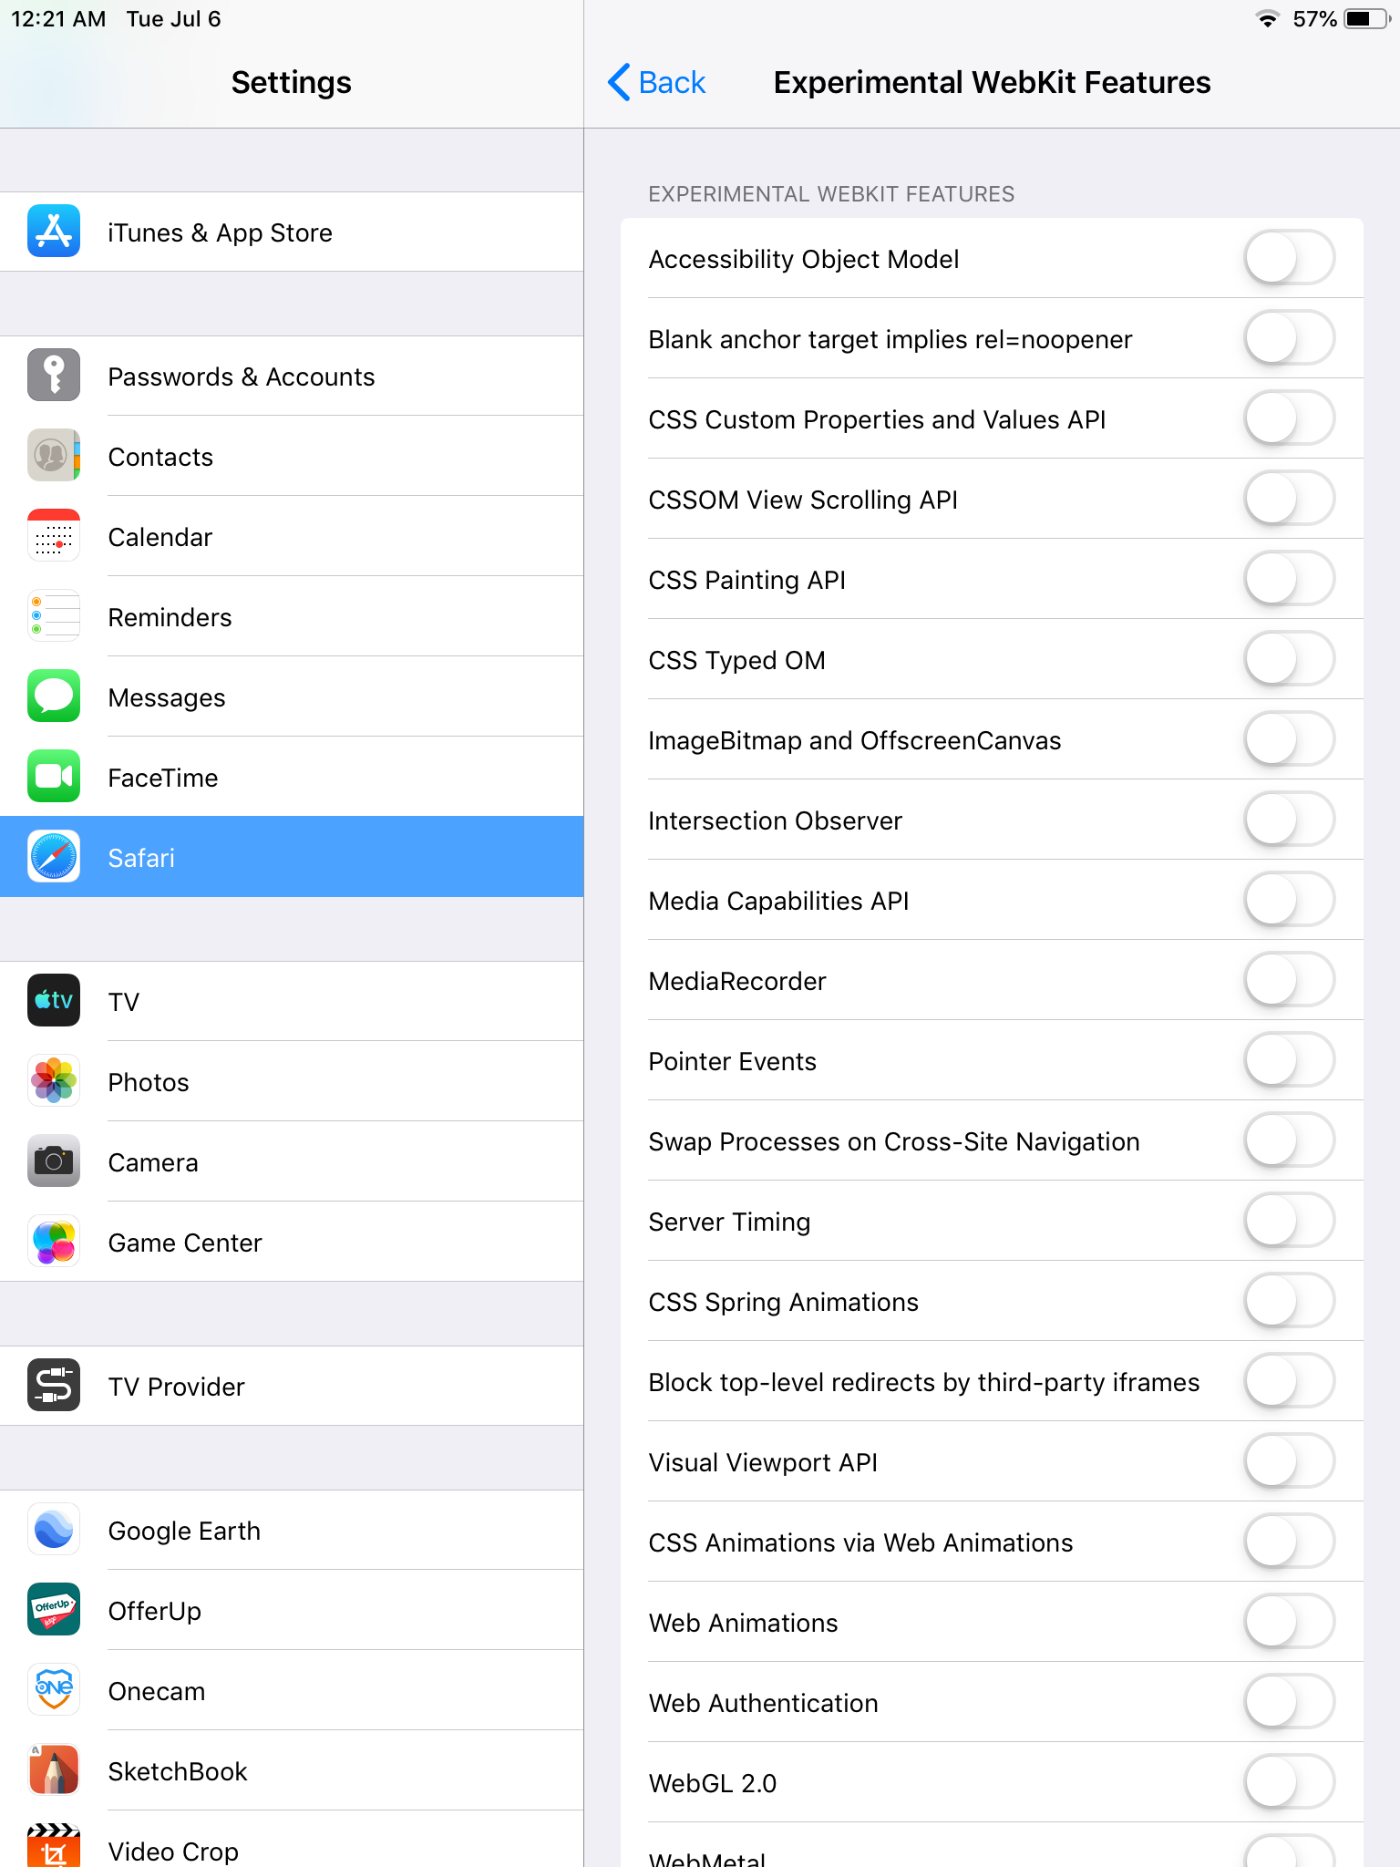Screen dimensions: 1400x1867
Task: Enable Accessibility Object Model switch
Action: point(1290,258)
